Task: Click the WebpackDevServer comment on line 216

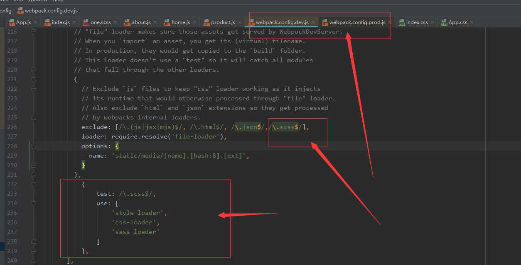Action: [209, 32]
